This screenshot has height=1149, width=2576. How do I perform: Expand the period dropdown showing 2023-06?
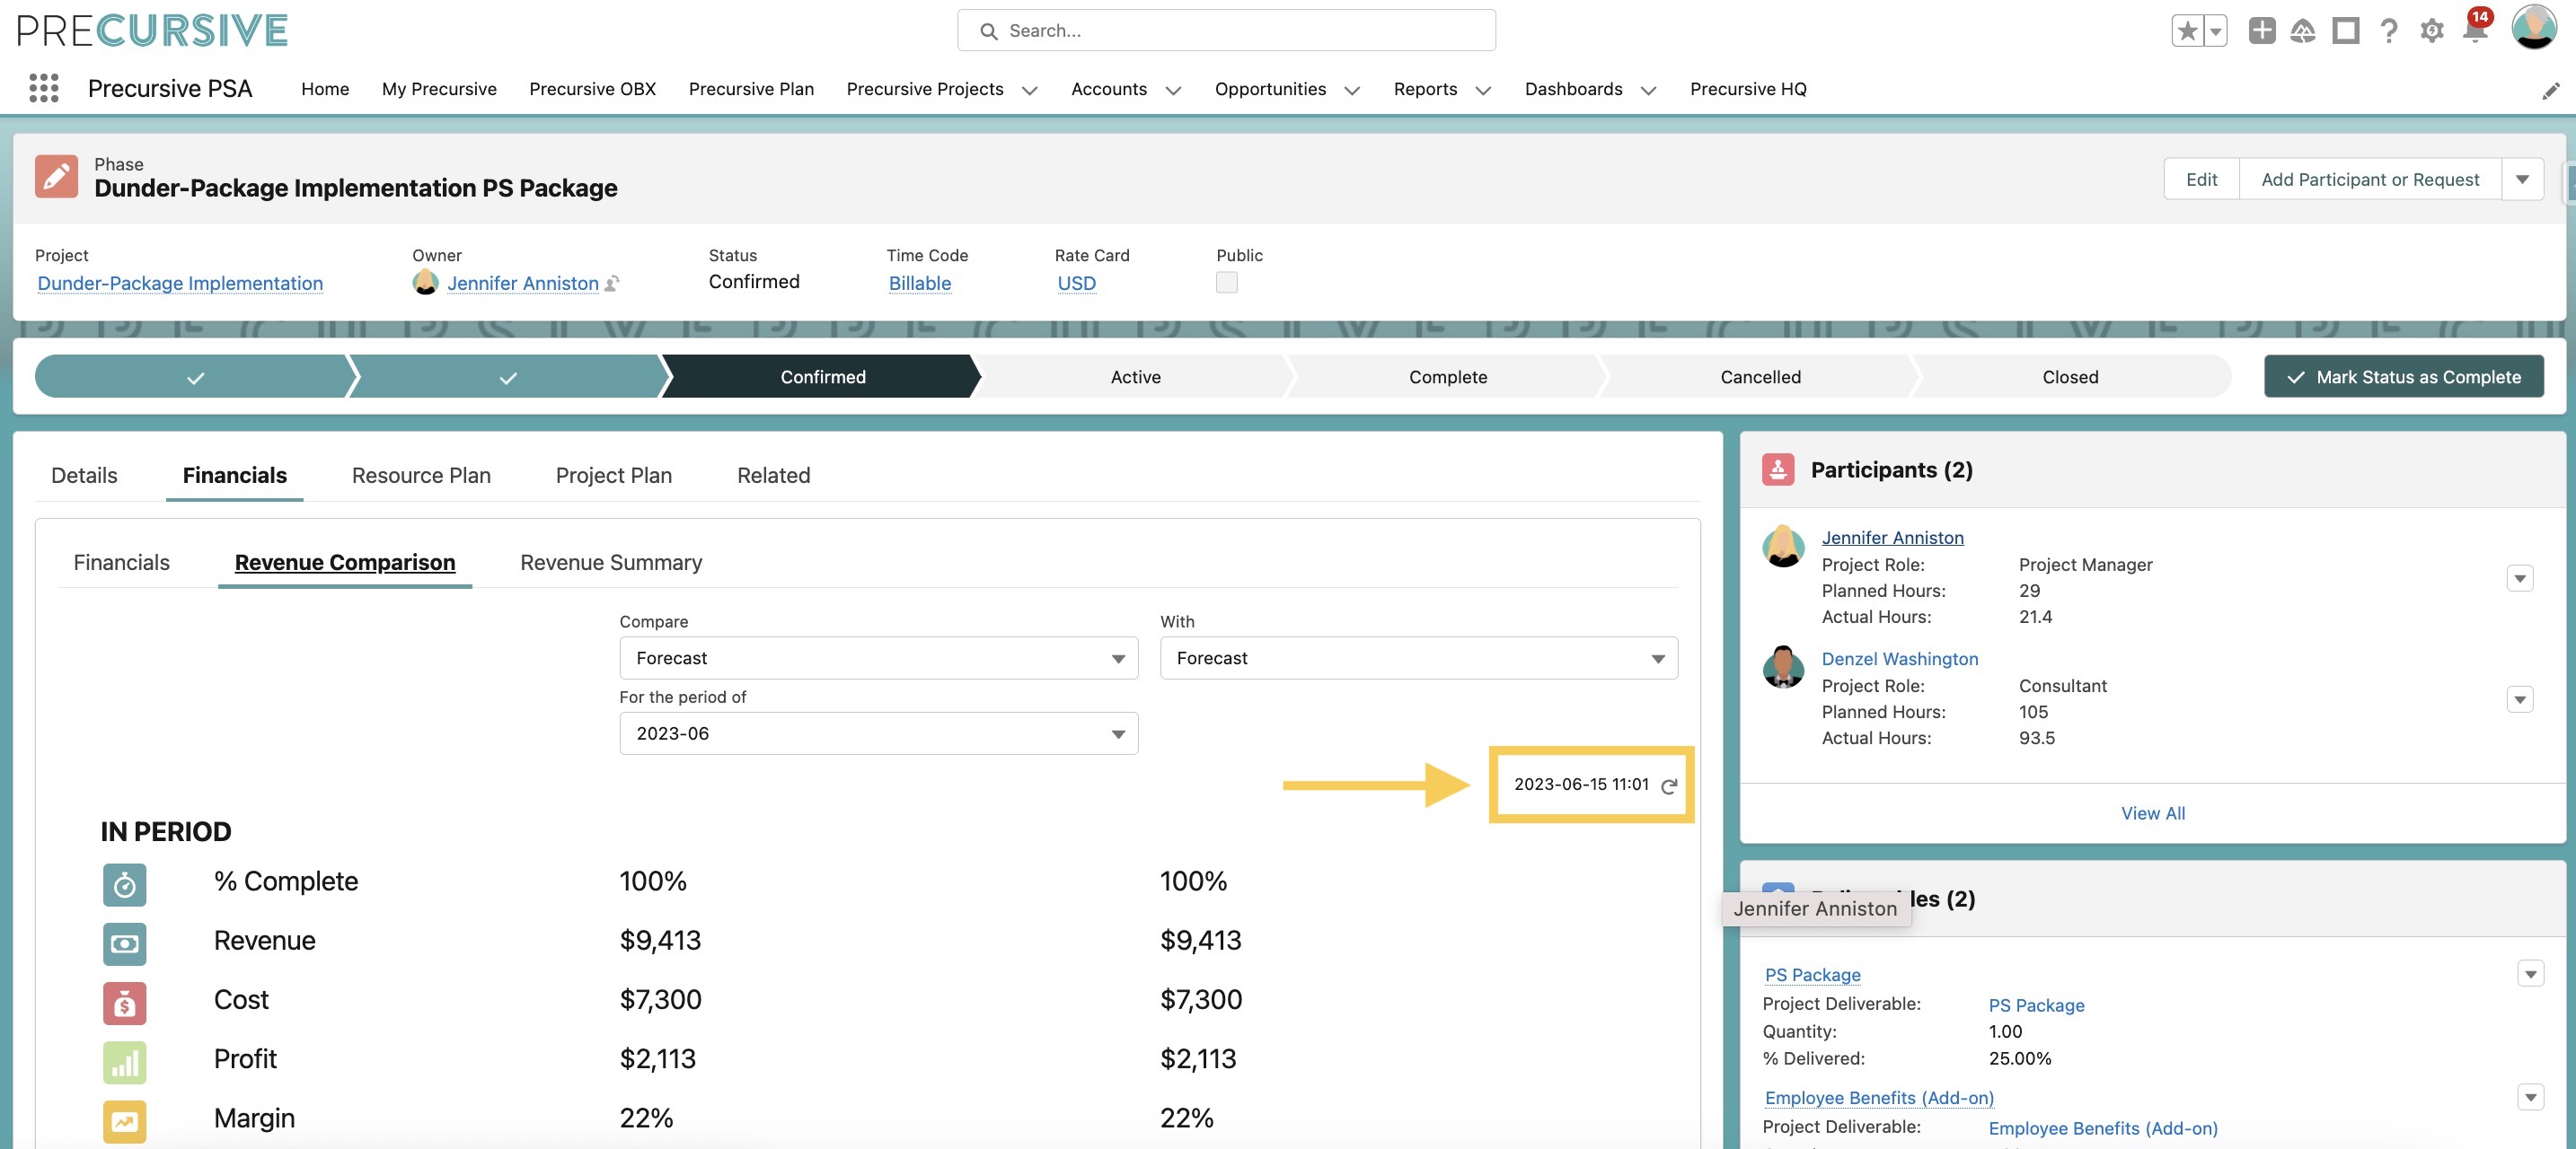(877, 733)
